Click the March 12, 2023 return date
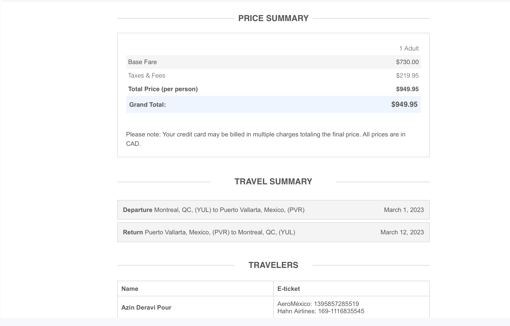This screenshot has height=326, width=510. 402,232
